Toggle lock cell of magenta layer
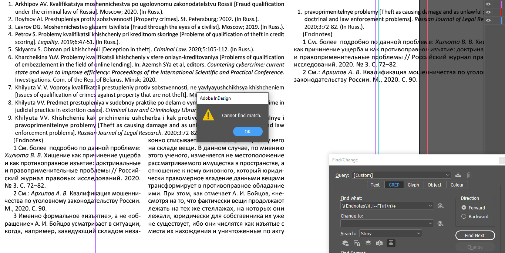 pos(496,4)
